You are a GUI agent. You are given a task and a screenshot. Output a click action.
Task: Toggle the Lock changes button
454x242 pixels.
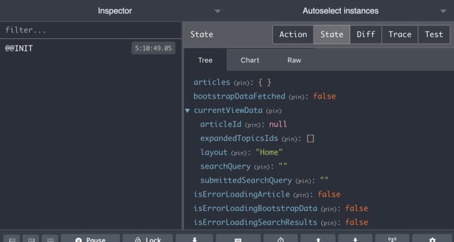pyautogui.click(x=148, y=239)
